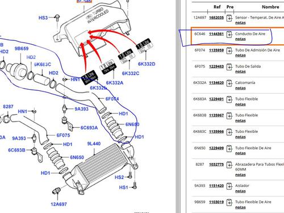Select the 9B659 flexible air tube label
Screen dimensions: 284x213
coord(22,48)
